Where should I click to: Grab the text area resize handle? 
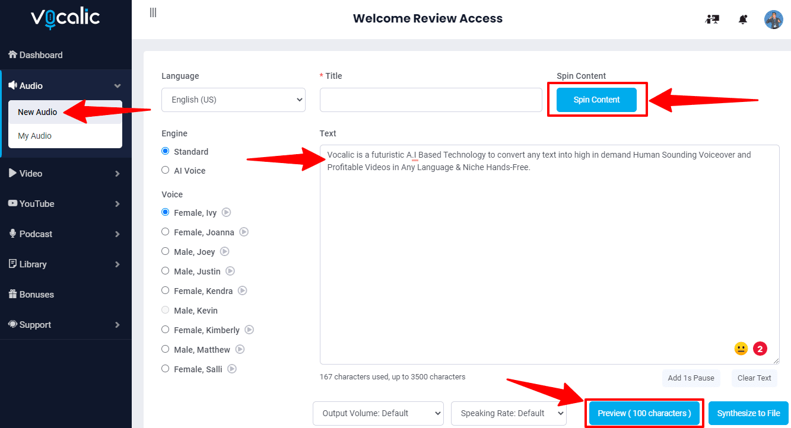[776, 360]
